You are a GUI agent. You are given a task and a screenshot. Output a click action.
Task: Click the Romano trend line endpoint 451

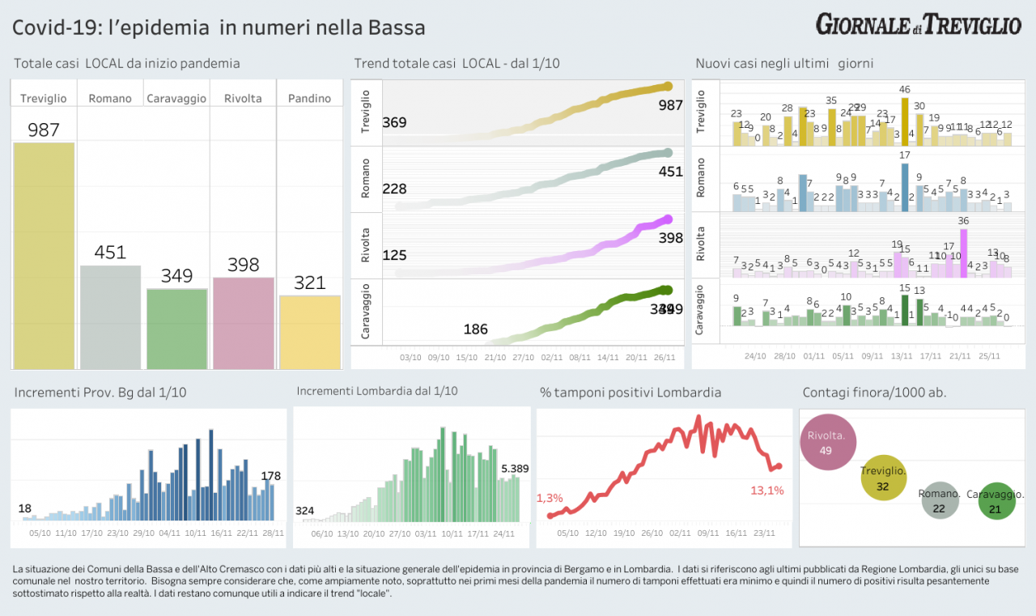click(668, 152)
